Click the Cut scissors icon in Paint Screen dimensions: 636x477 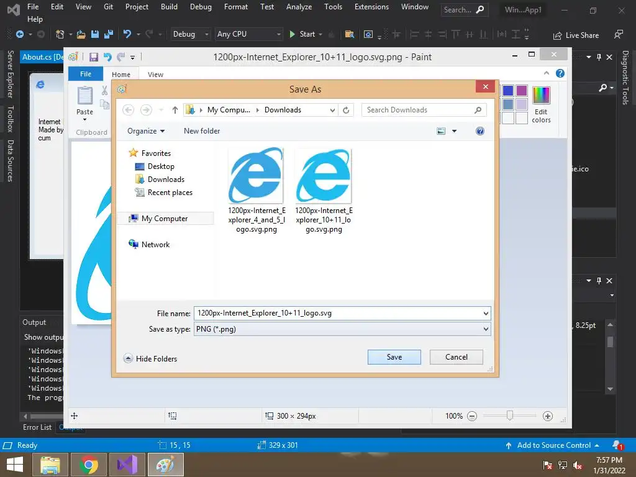[104, 91]
